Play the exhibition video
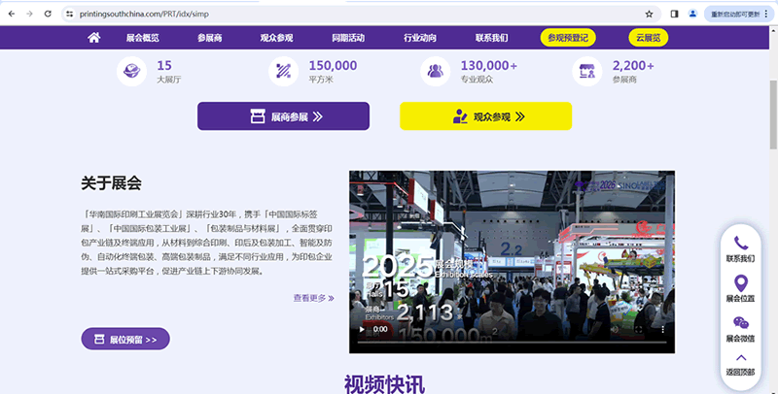Screen dimensions: 778x394 click(363, 329)
